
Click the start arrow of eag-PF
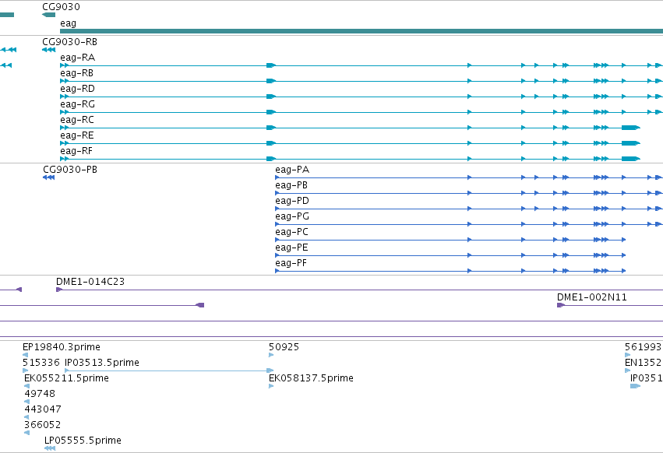point(277,271)
